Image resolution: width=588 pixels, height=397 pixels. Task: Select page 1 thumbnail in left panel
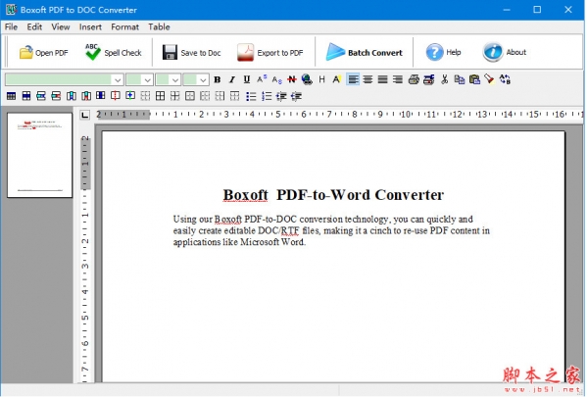pyautogui.click(x=39, y=155)
